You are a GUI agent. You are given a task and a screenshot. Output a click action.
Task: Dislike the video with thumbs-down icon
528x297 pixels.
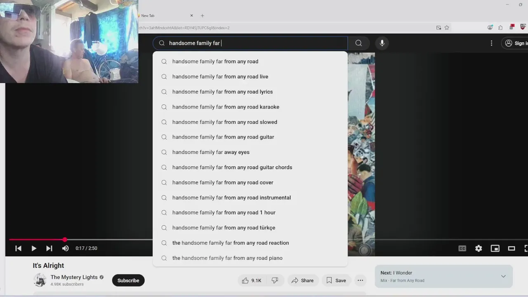tap(275, 280)
